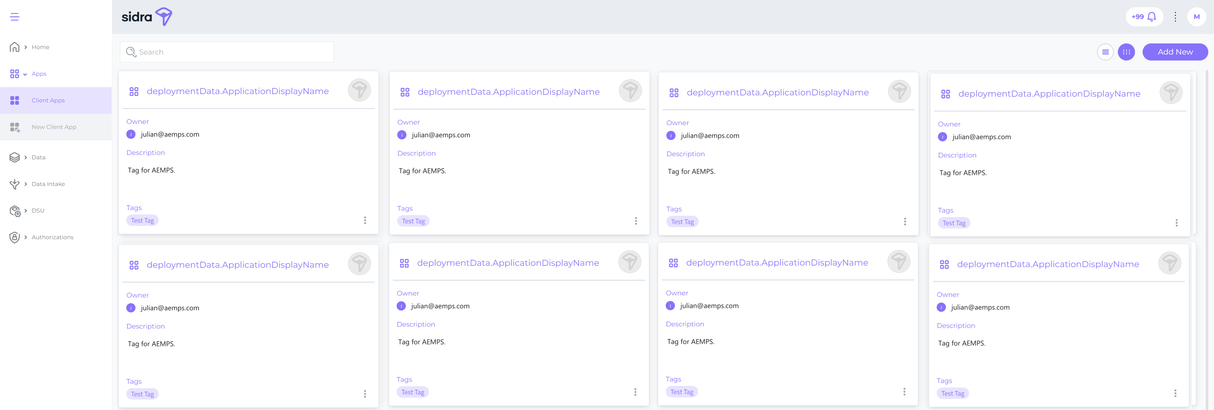The height and width of the screenshot is (410, 1214).
Task: Expand the Data Intake chevron
Action: pyautogui.click(x=25, y=184)
